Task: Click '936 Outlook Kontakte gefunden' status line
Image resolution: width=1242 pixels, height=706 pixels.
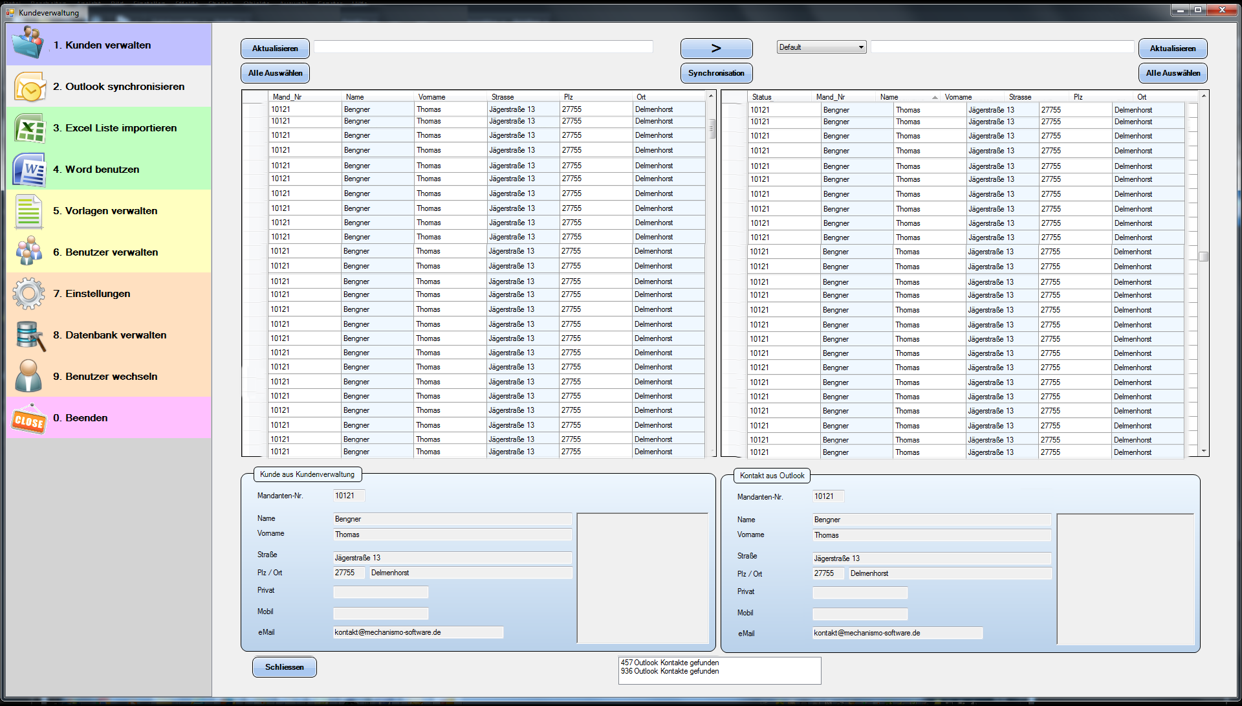Action: [670, 671]
